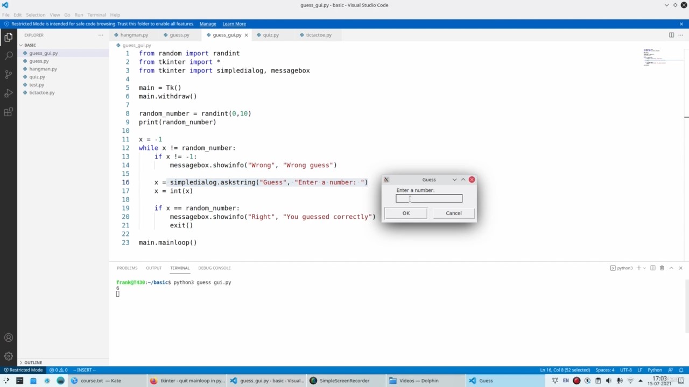Viewport: 689px width, 387px height.
Task: Open the View menu
Action: (55, 15)
